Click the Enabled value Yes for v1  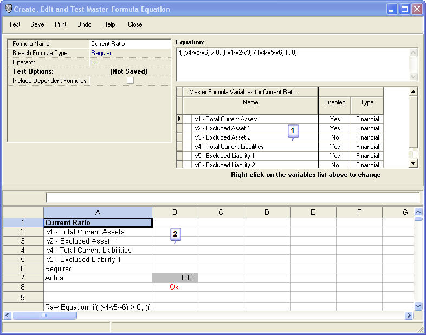click(335, 119)
